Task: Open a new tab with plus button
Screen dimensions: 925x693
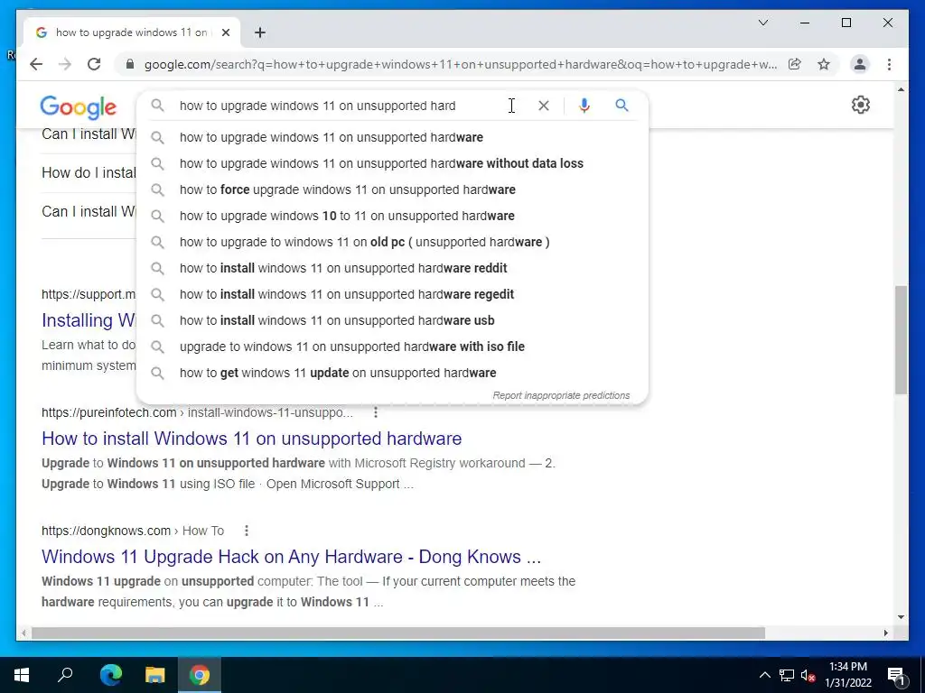Action: (x=260, y=32)
